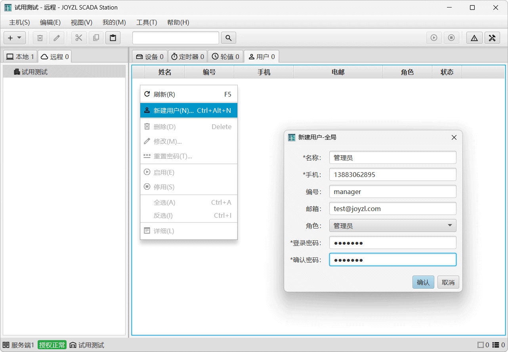The height and width of the screenshot is (352, 508).
Task: Switch to the 轮值 0 tab
Action: pos(225,57)
